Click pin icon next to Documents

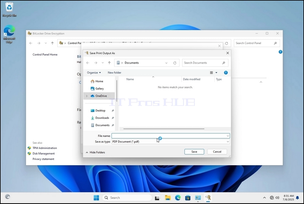pyautogui.click(x=113, y=125)
